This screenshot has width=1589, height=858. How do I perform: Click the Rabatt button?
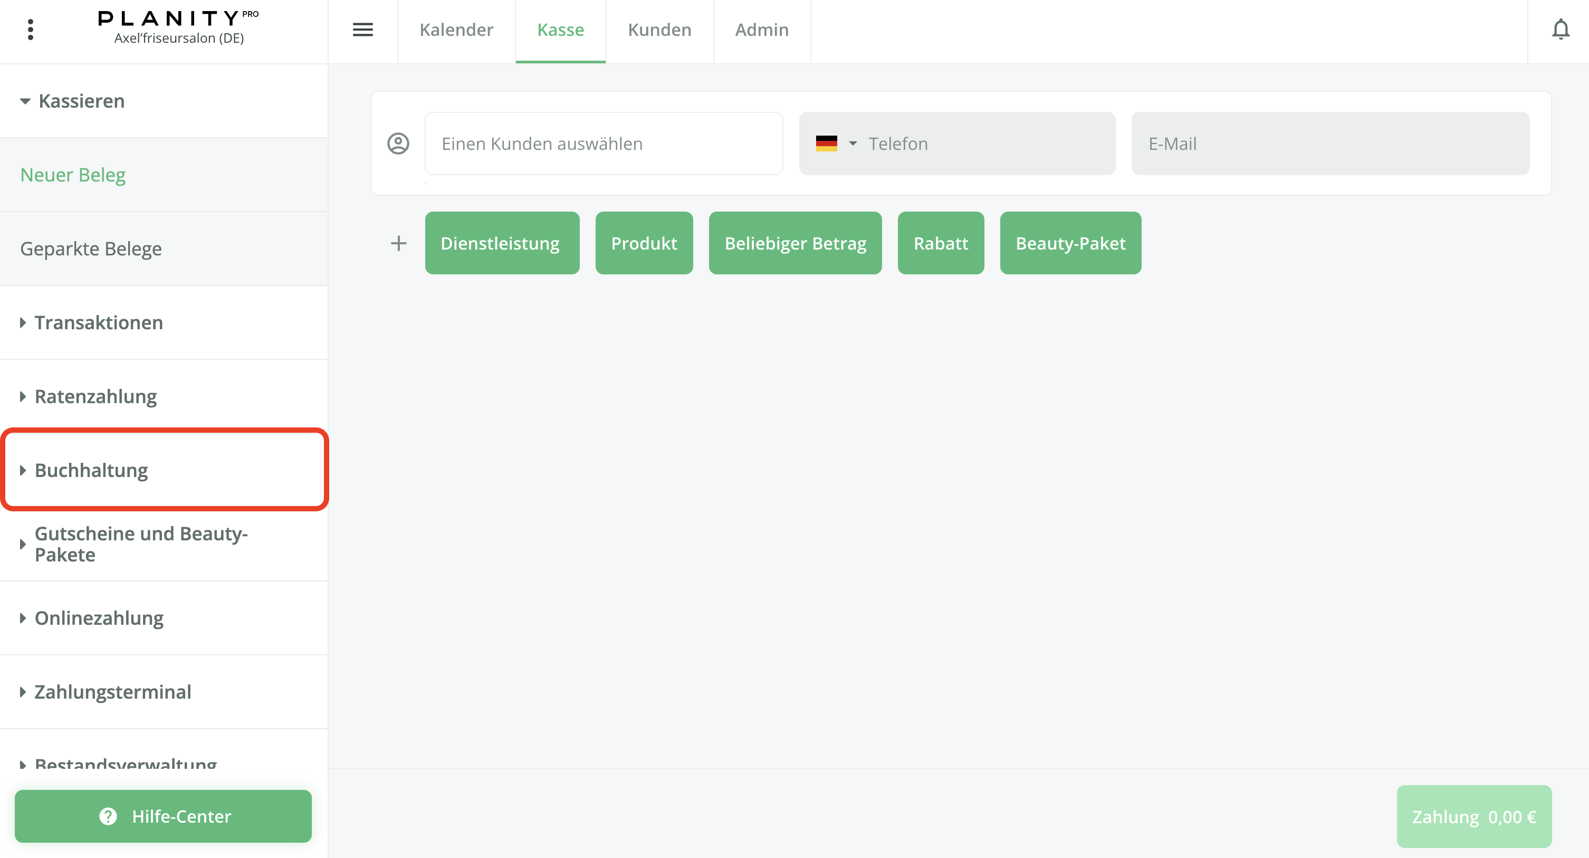940,243
